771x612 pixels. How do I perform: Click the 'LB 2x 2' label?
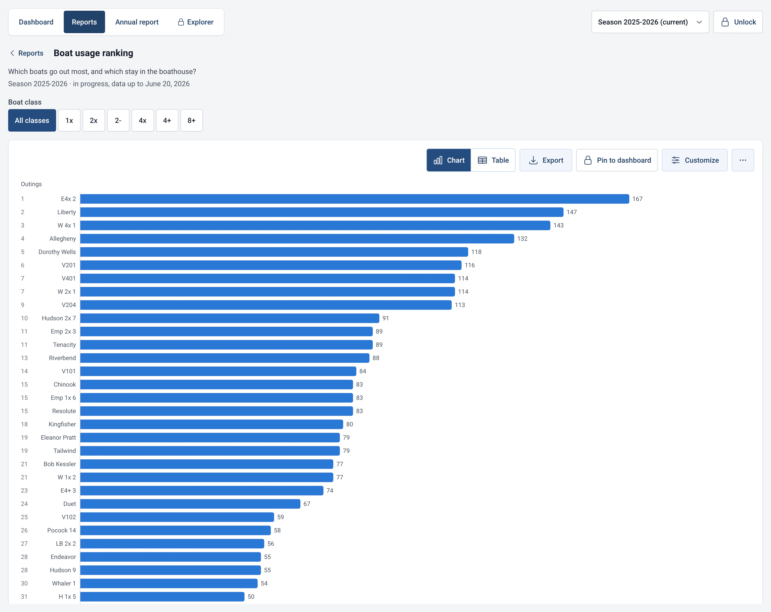[66, 543]
